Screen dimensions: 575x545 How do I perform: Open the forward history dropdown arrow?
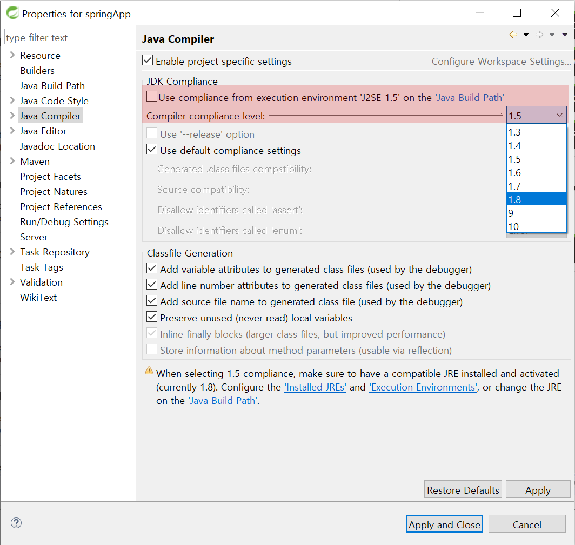[552, 35]
